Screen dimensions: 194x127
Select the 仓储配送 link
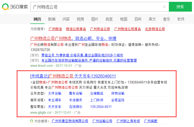click(97, 93)
